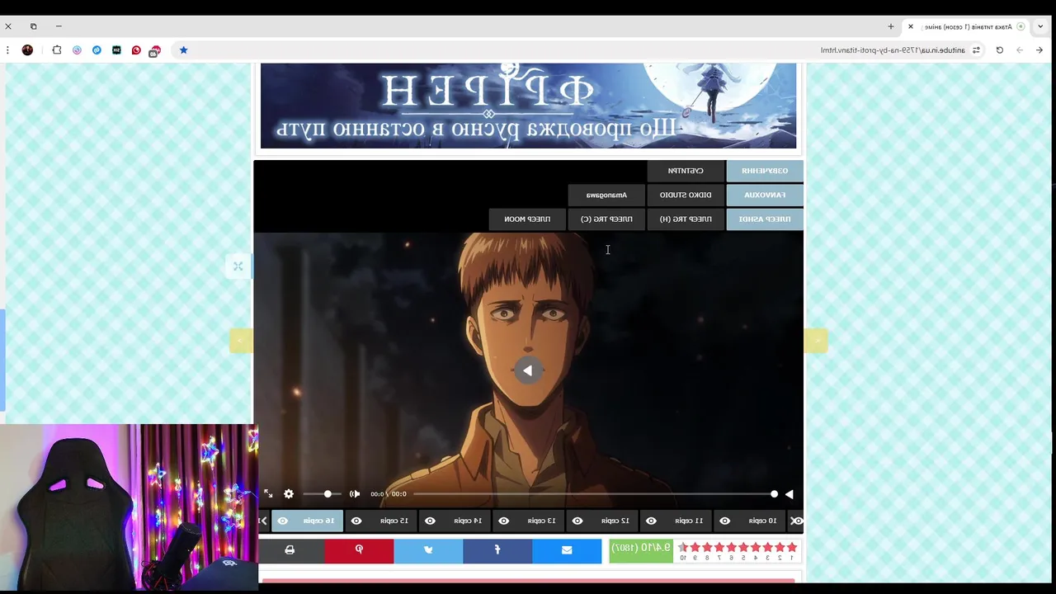Click the play button in the player control bar
1056x594 pixels.
coord(790,494)
